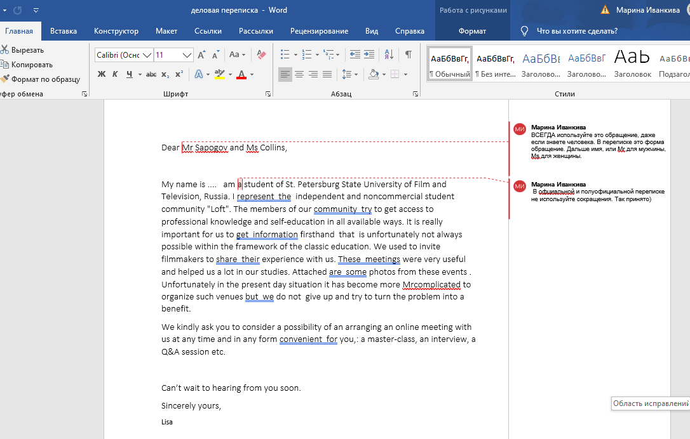Insert a numbered list

coord(307,55)
